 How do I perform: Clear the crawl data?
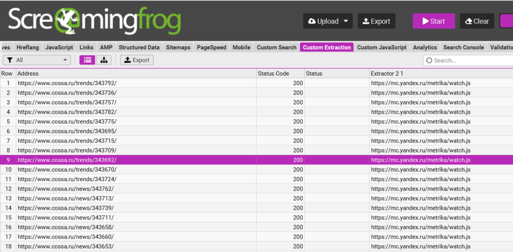(477, 21)
